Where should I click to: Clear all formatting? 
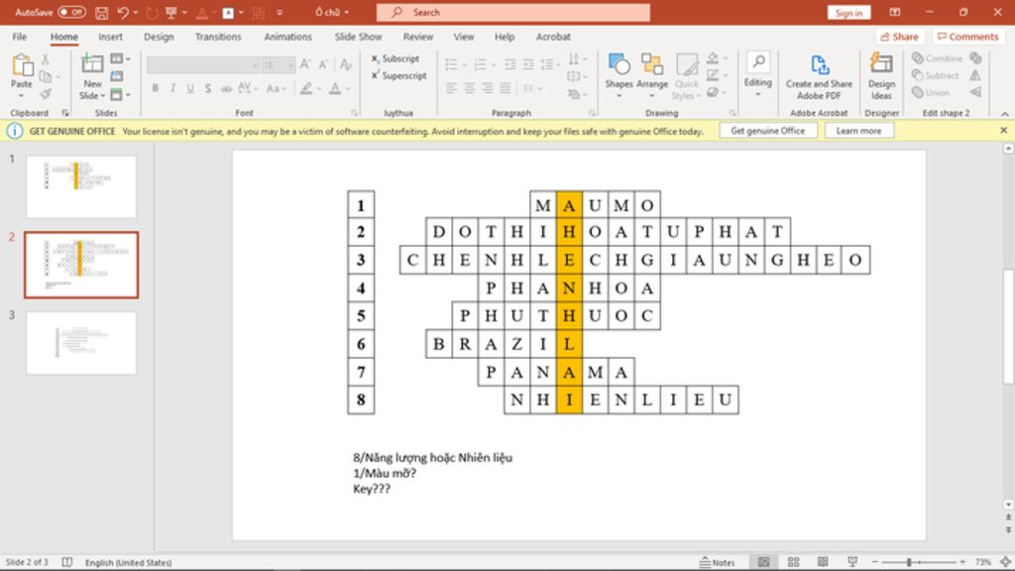(346, 63)
